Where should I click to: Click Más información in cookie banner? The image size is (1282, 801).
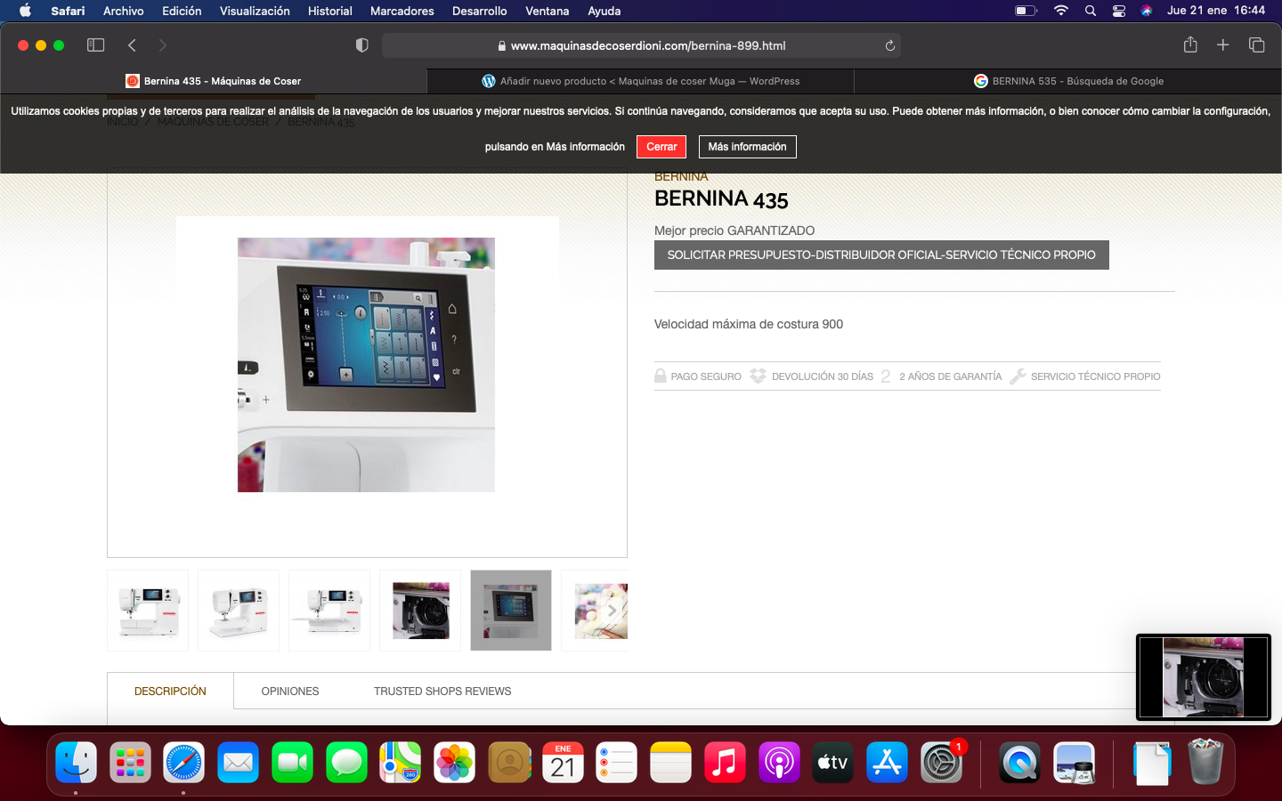click(748, 147)
